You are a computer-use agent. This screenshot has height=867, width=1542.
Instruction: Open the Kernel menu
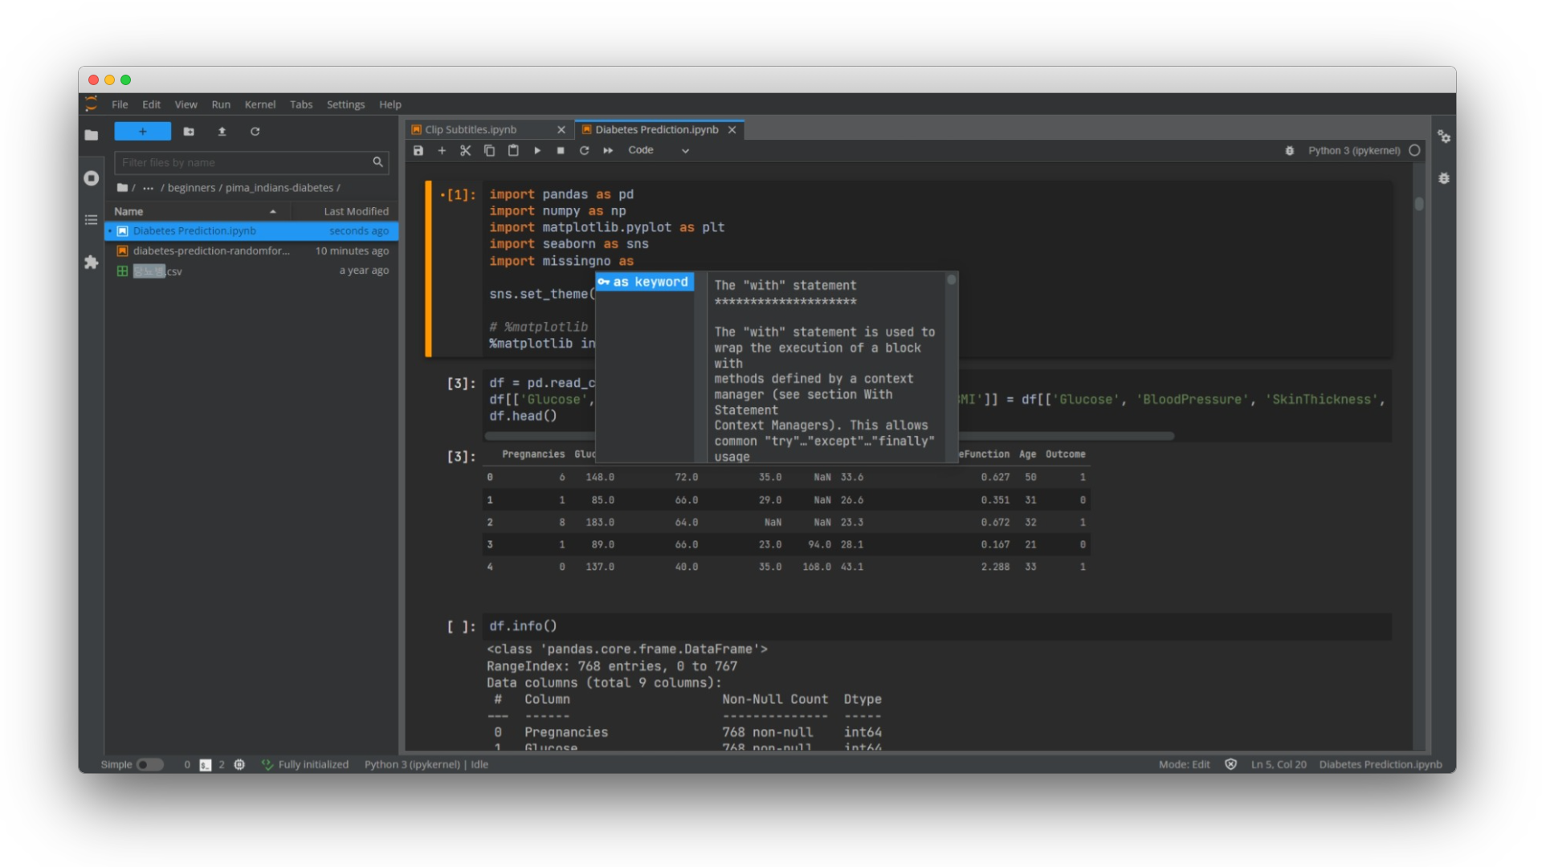[260, 104]
